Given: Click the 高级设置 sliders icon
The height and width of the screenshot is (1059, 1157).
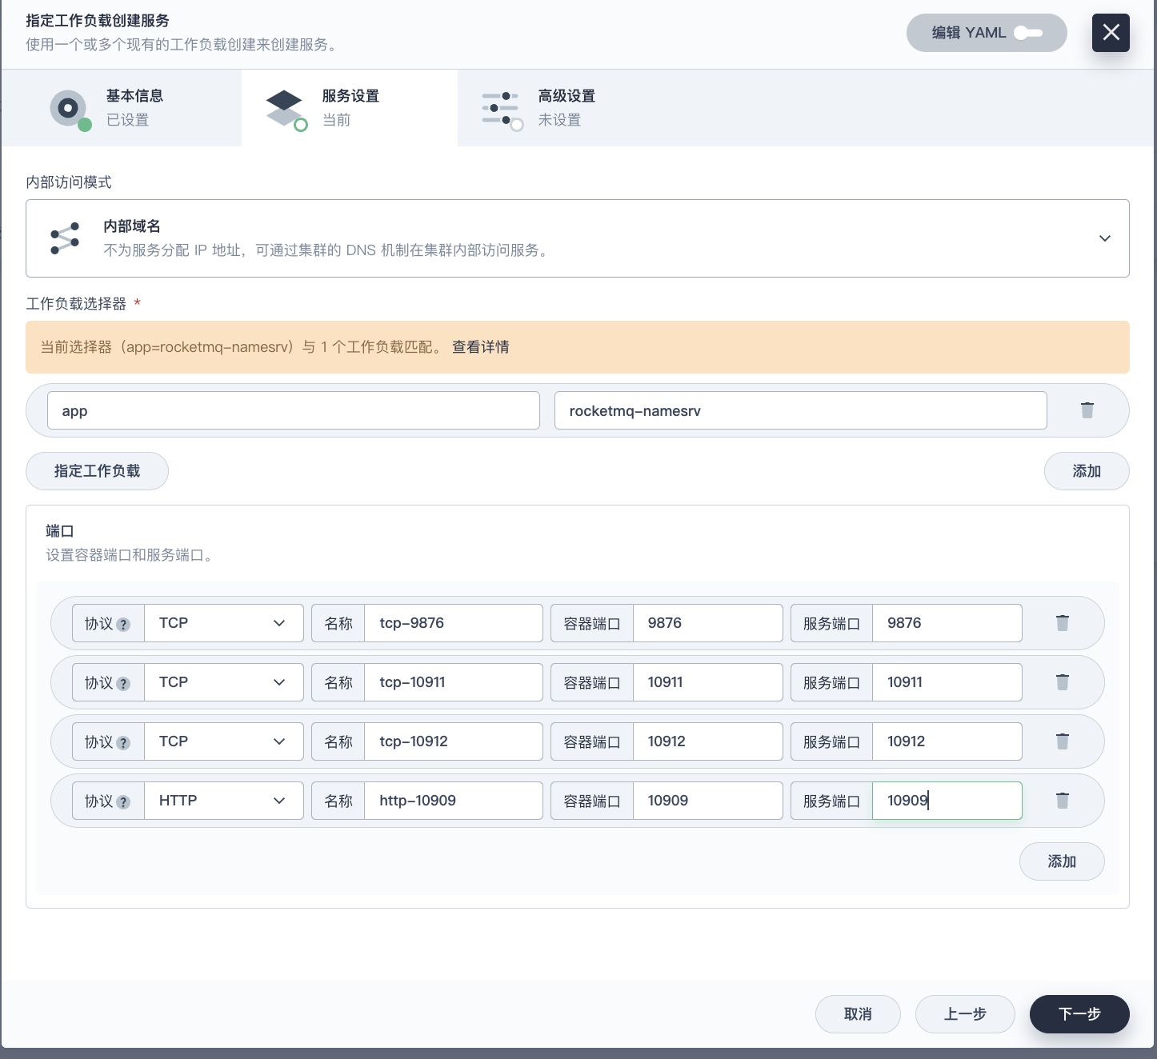Looking at the screenshot, I should [502, 110].
